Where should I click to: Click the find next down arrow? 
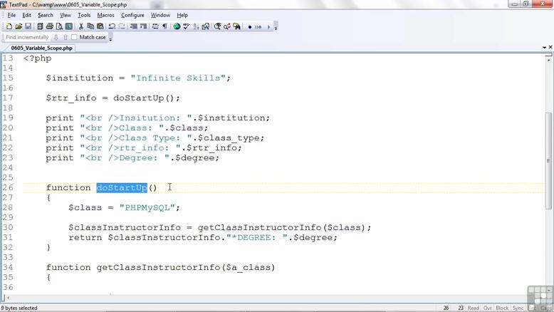pyautogui.click(x=57, y=37)
